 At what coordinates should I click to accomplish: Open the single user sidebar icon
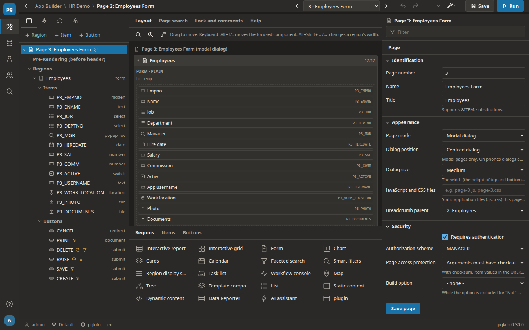click(10, 59)
